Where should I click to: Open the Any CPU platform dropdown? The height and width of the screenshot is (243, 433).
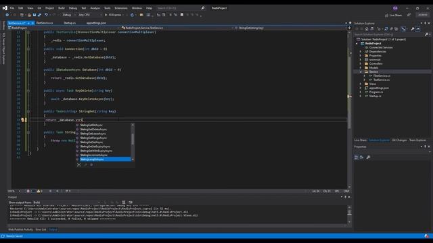point(90,15)
